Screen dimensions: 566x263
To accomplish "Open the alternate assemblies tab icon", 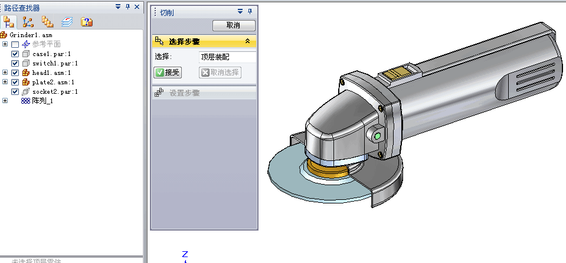I will coord(28,22).
